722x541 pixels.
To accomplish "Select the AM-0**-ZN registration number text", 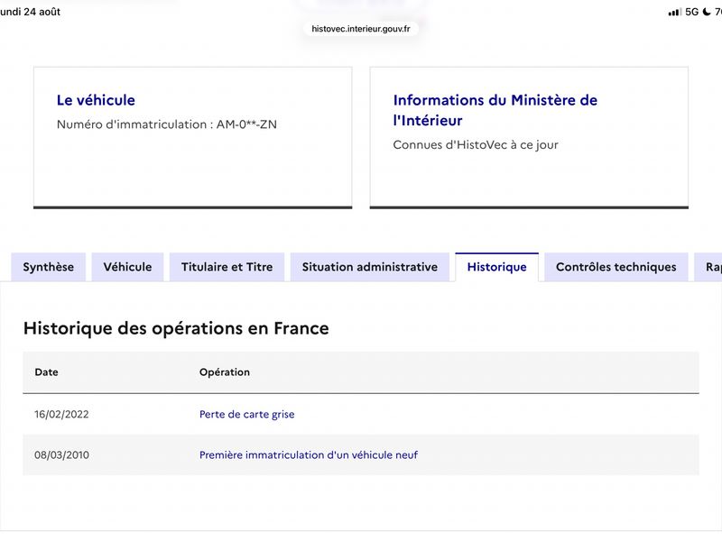I will (x=246, y=124).
